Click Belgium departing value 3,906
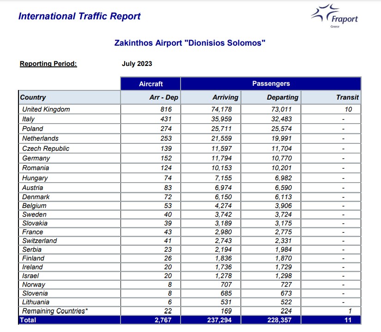The height and width of the screenshot is (332, 381). click(283, 206)
